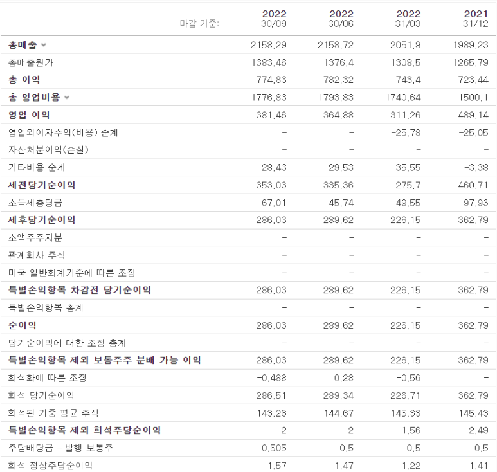The image size is (497, 472).
Task: Click operating income value 489,14
Action: [x=473, y=115]
